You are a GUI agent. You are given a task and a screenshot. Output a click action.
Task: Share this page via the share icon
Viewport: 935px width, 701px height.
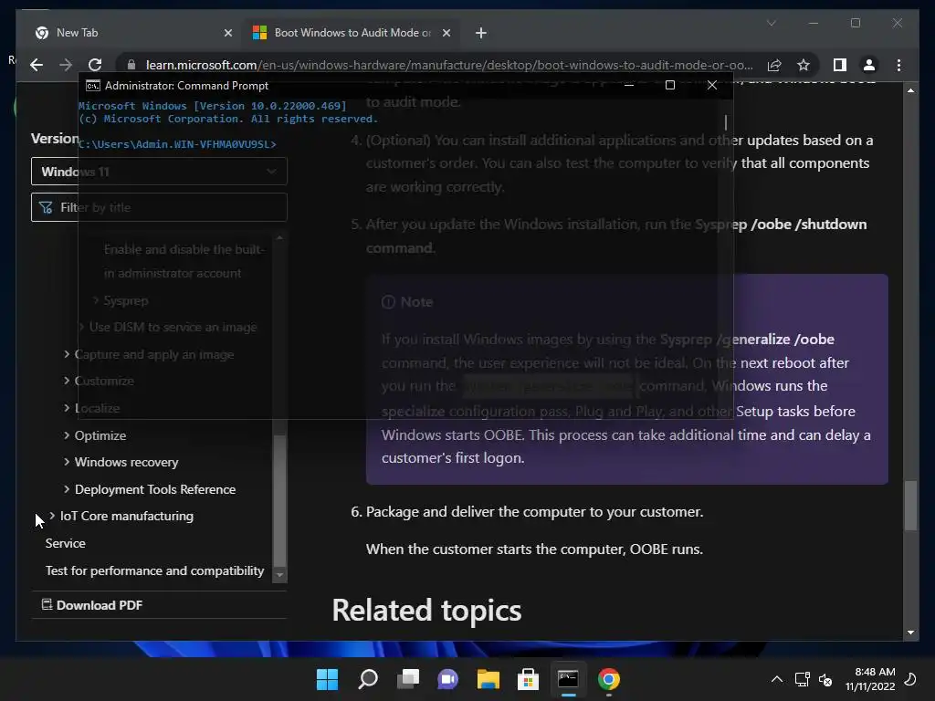(774, 65)
